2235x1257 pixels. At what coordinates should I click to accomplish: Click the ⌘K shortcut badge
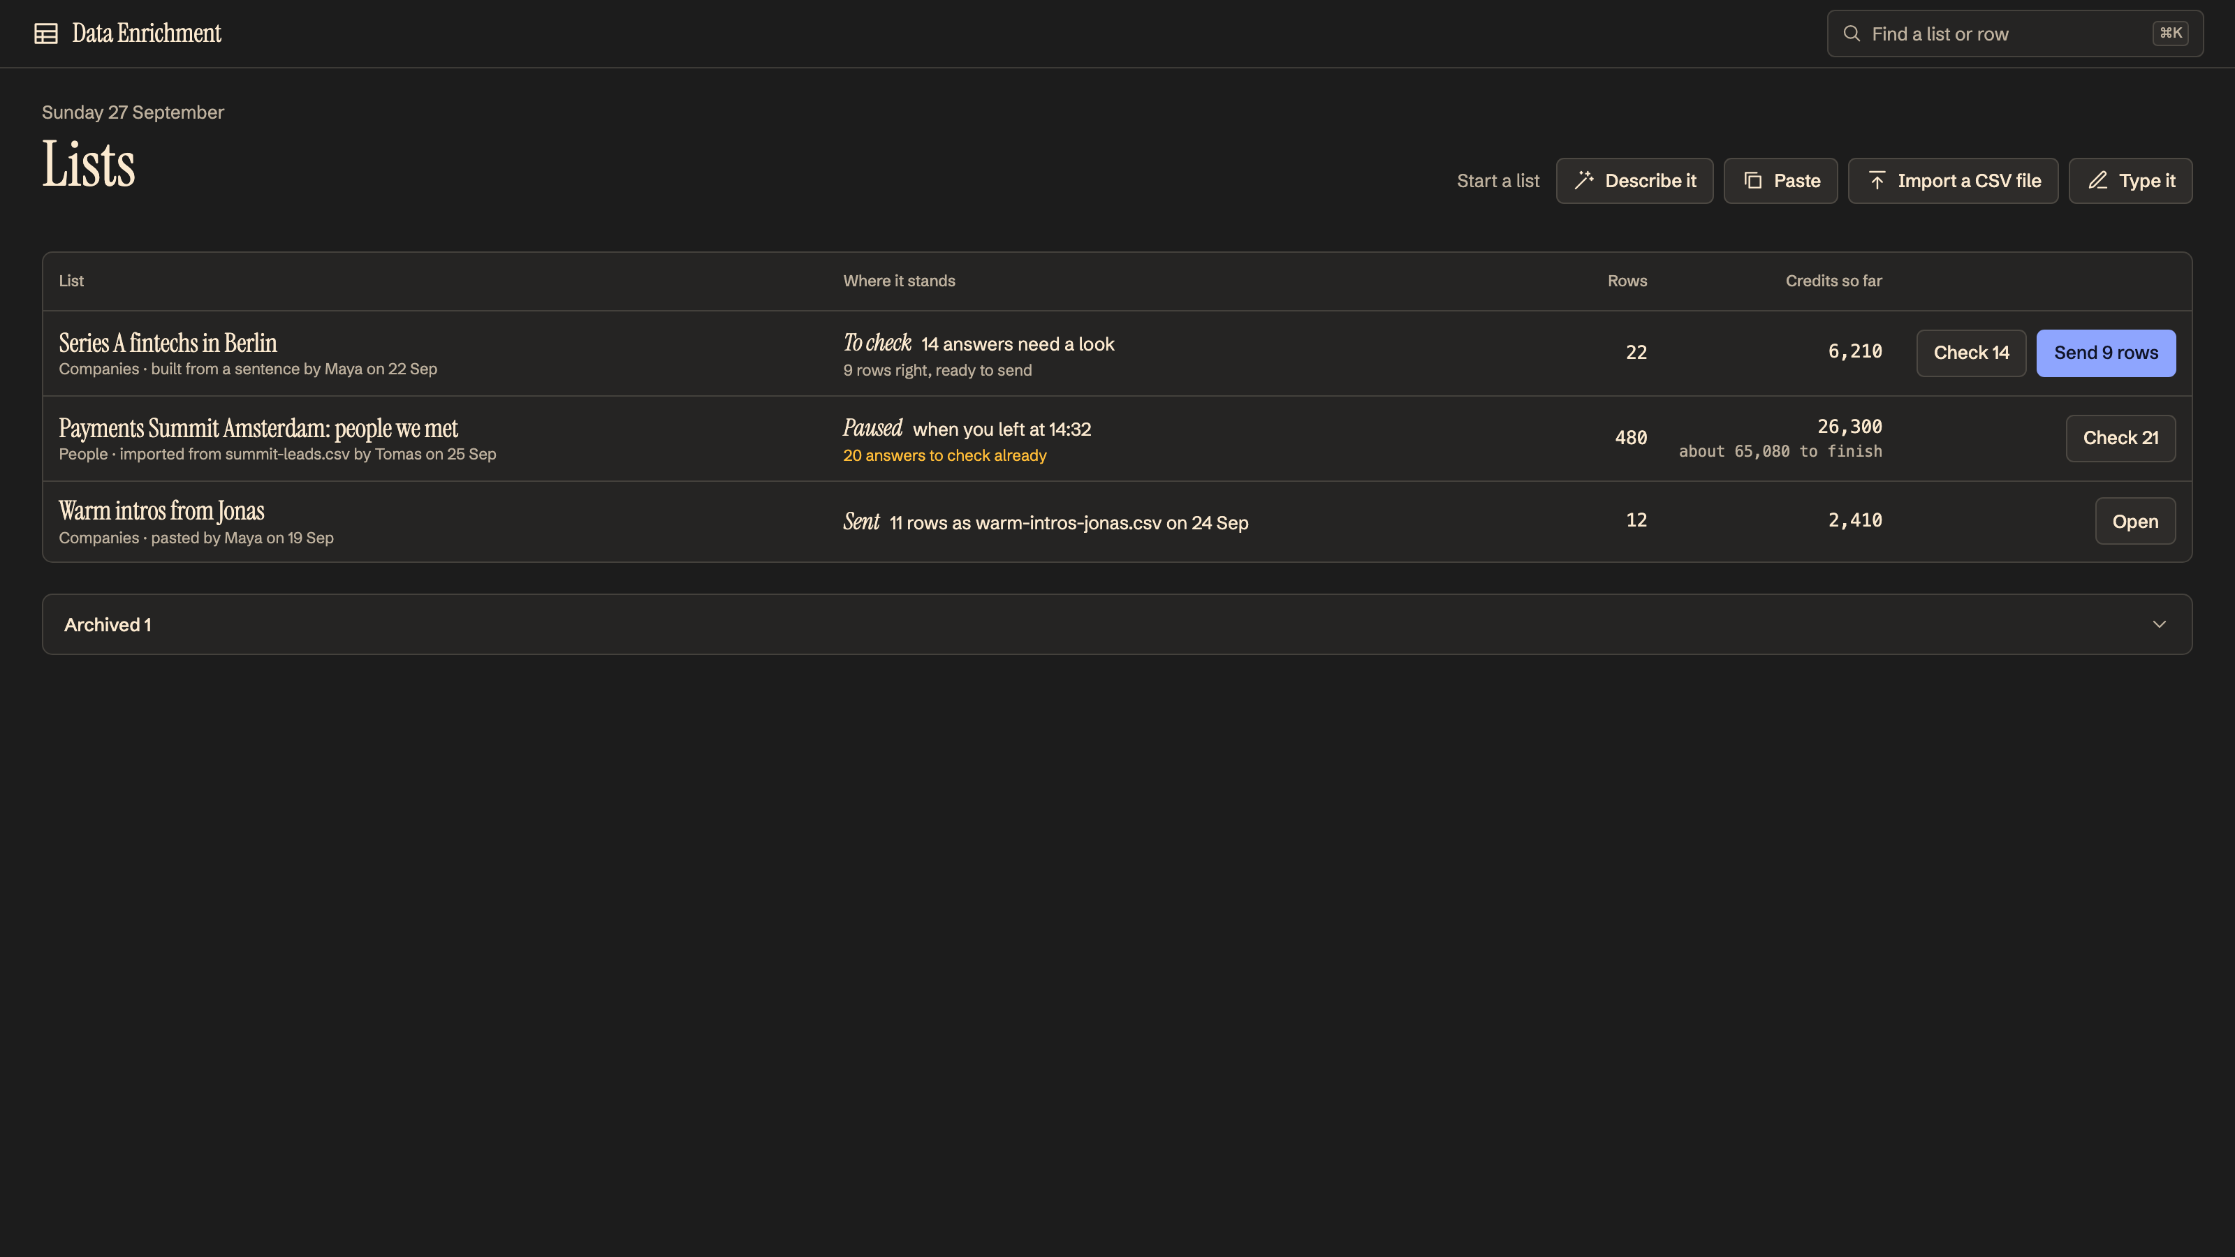[x=2171, y=33]
